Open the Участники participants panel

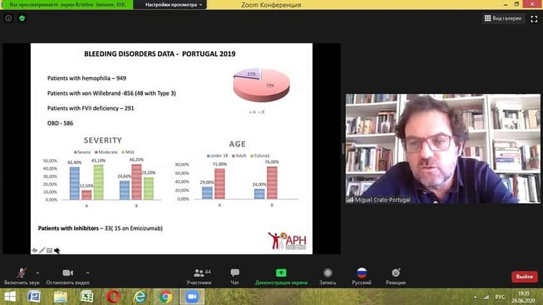(199, 276)
